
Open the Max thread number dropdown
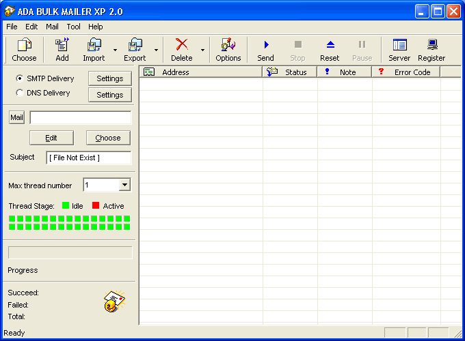pos(125,185)
